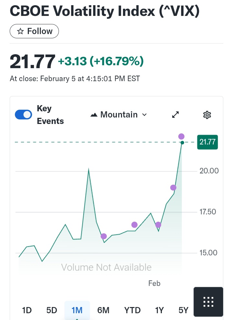
Task: Select the 5D time range
Action: [52, 310]
